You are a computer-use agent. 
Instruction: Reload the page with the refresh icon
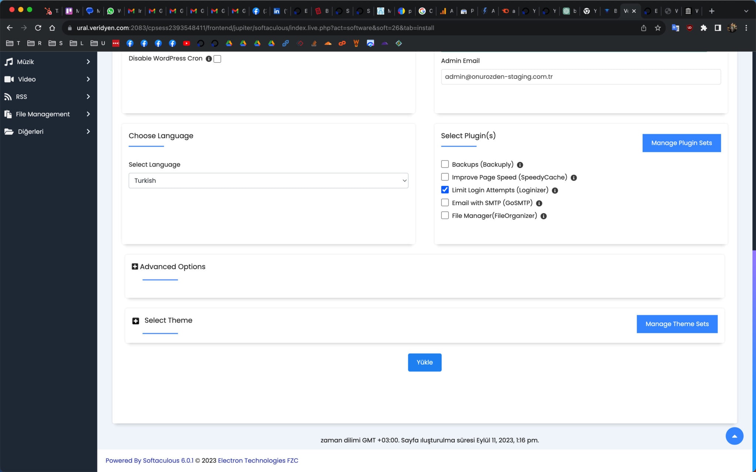point(38,28)
